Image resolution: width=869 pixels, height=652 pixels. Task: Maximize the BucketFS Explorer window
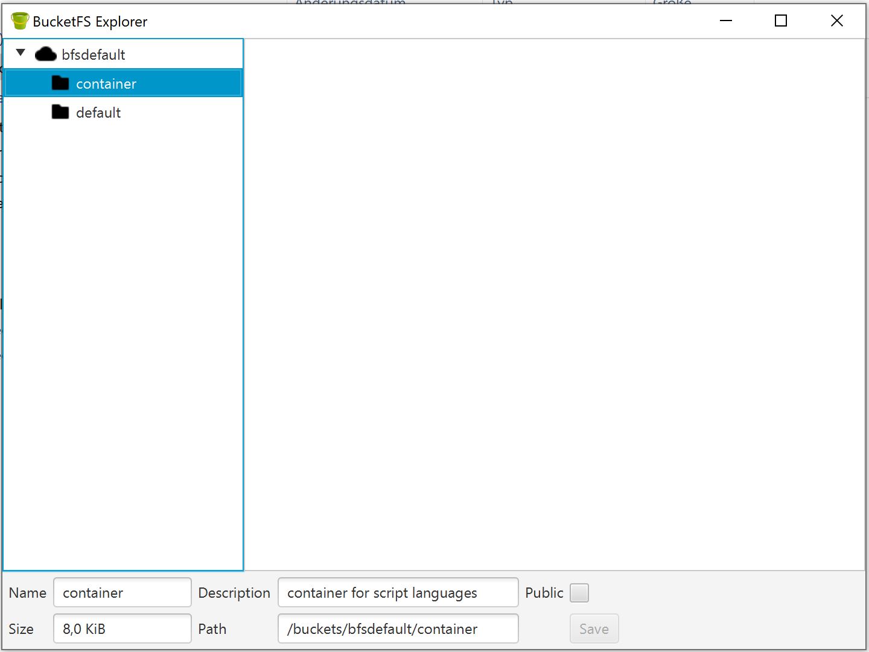point(781,21)
